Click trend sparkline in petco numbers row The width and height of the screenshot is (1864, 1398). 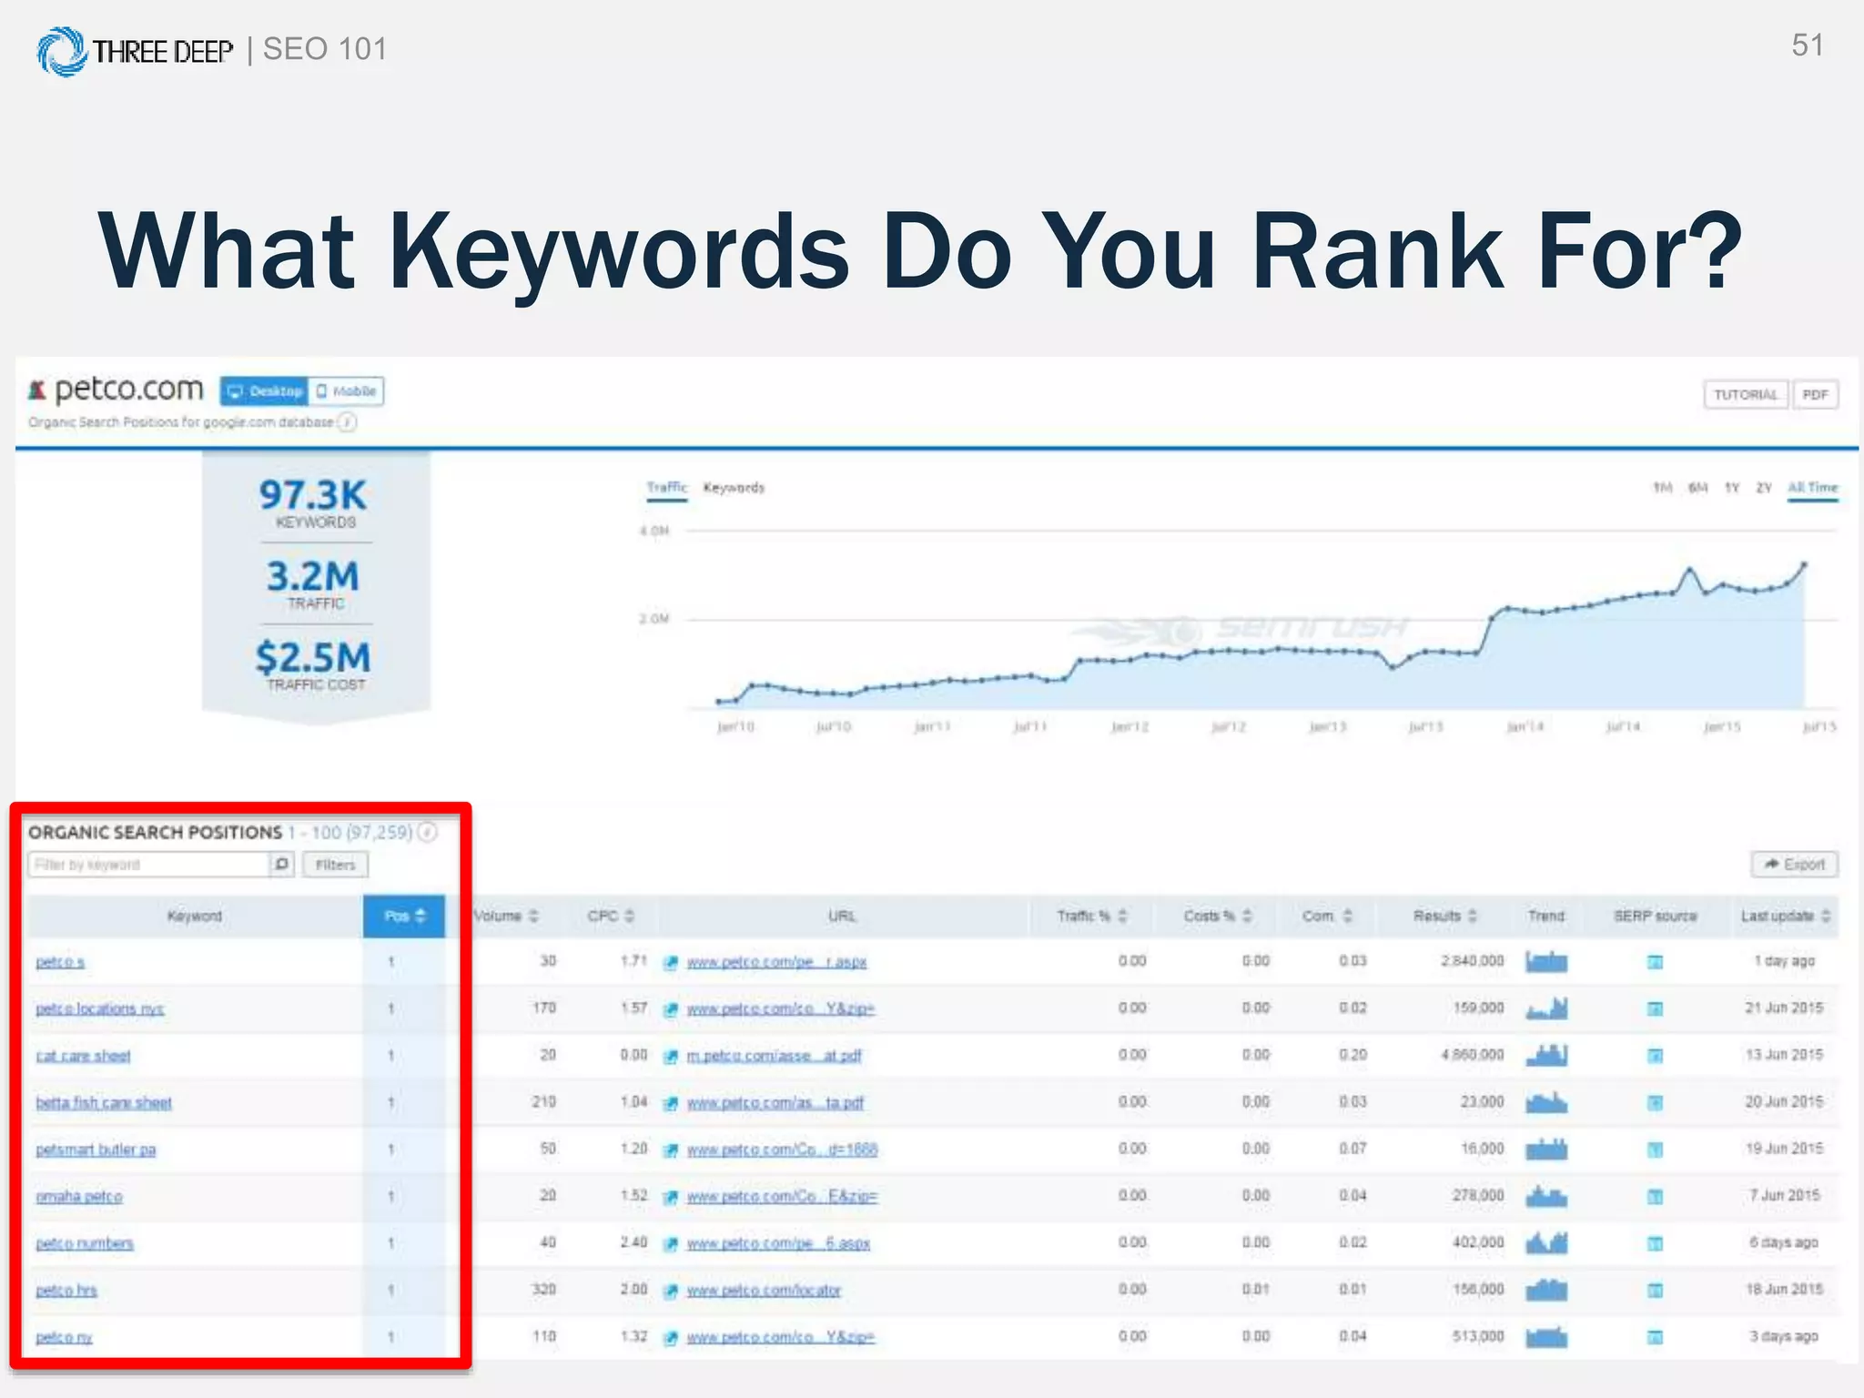(1546, 1242)
